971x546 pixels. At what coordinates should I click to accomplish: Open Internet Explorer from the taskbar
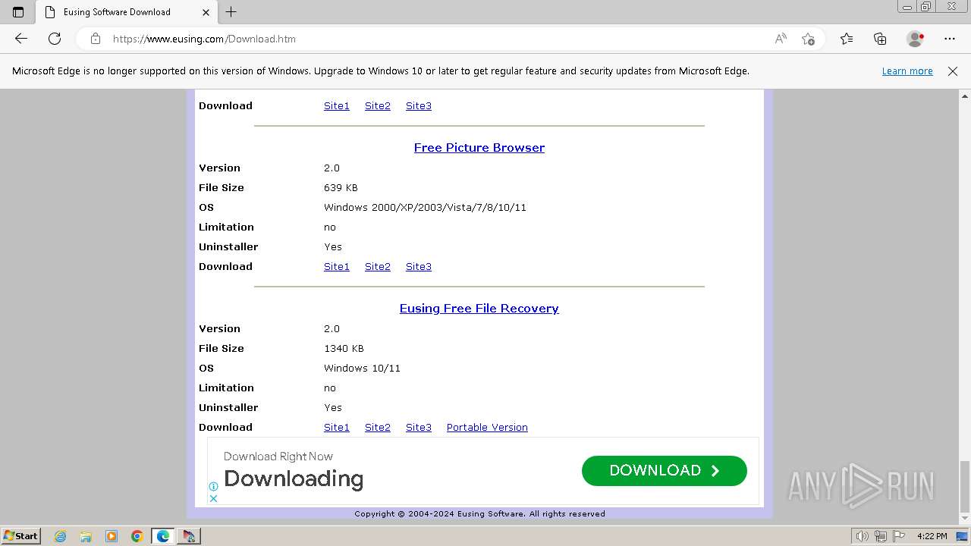coord(61,536)
